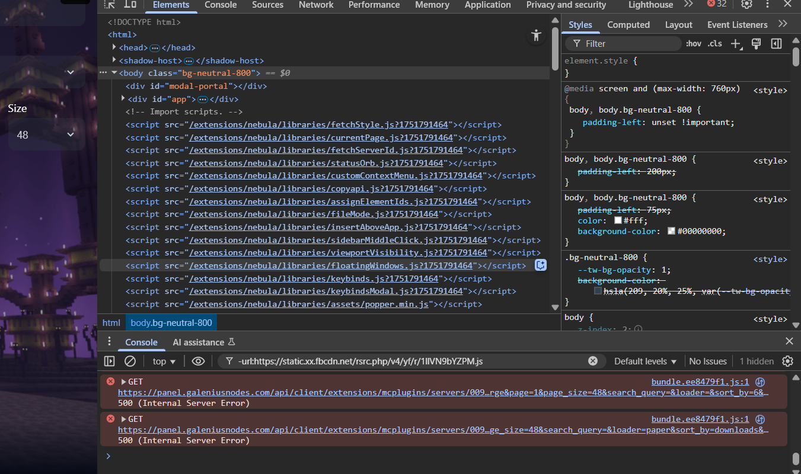Click the 1 hidden messages label

[757, 361]
